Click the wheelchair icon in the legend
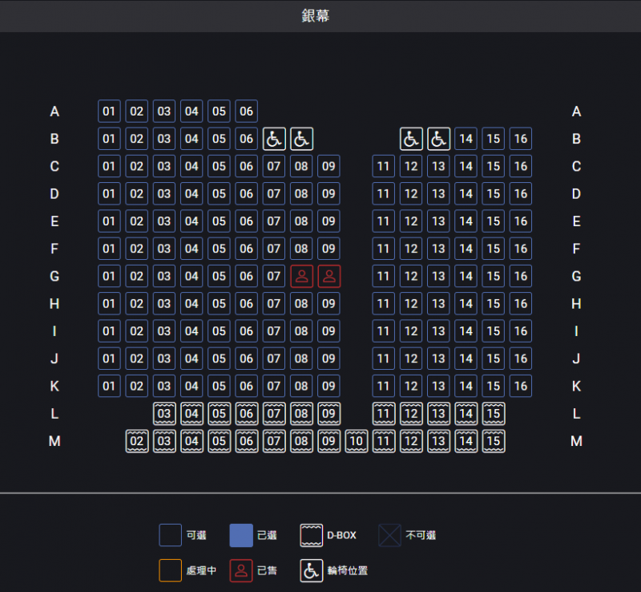The image size is (641, 592). [312, 570]
